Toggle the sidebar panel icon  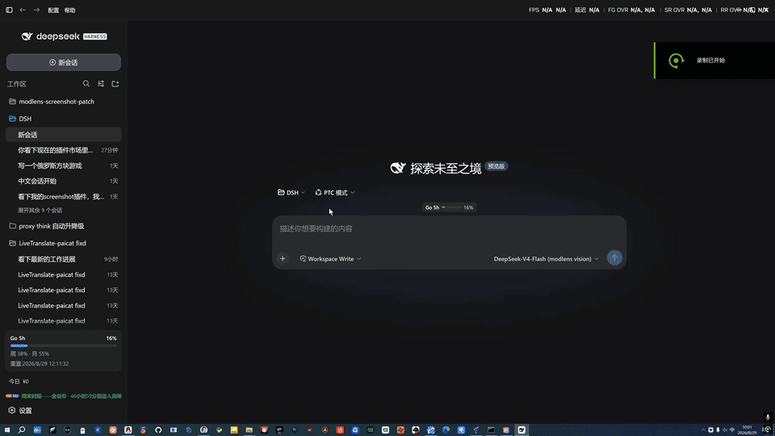tap(9, 10)
